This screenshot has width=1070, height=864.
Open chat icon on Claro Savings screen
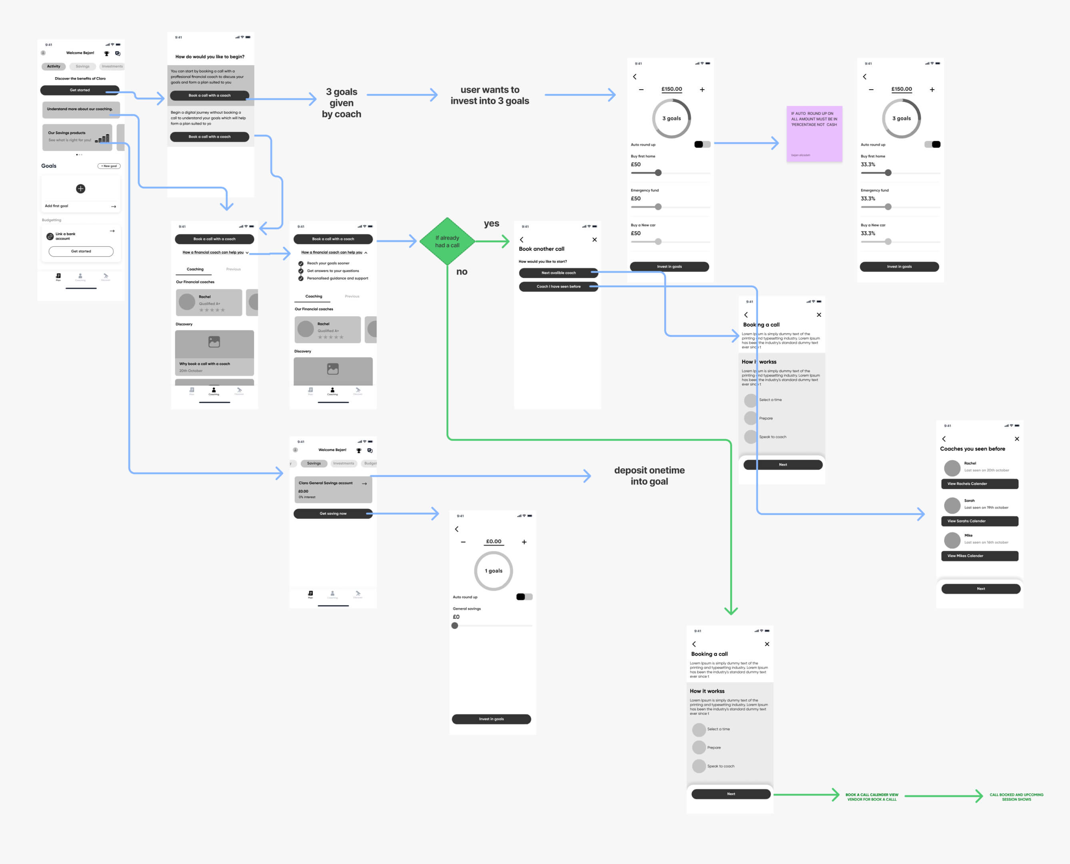(x=369, y=450)
